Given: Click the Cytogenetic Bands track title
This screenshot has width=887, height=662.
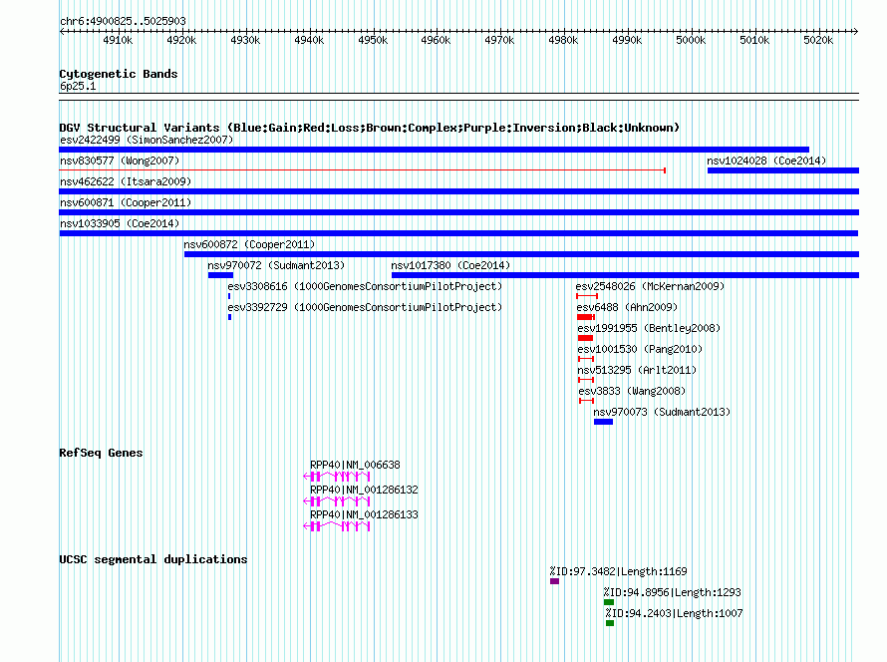Looking at the screenshot, I should click(x=119, y=74).
